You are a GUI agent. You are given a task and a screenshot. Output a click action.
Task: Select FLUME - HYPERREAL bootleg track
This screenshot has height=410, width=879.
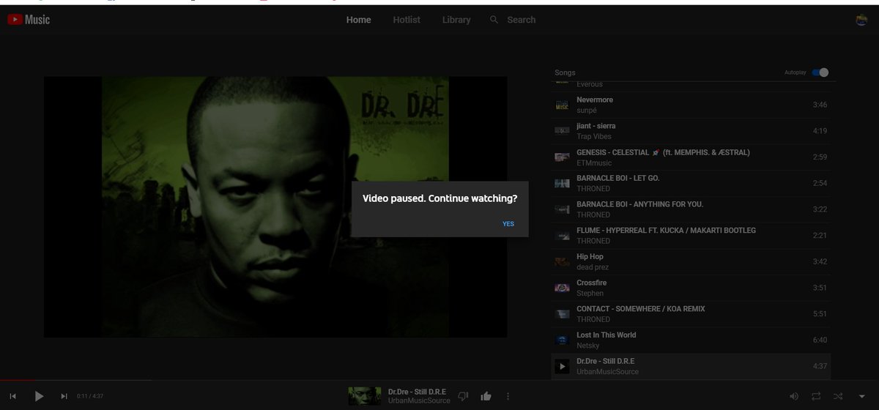coord(692,236)
